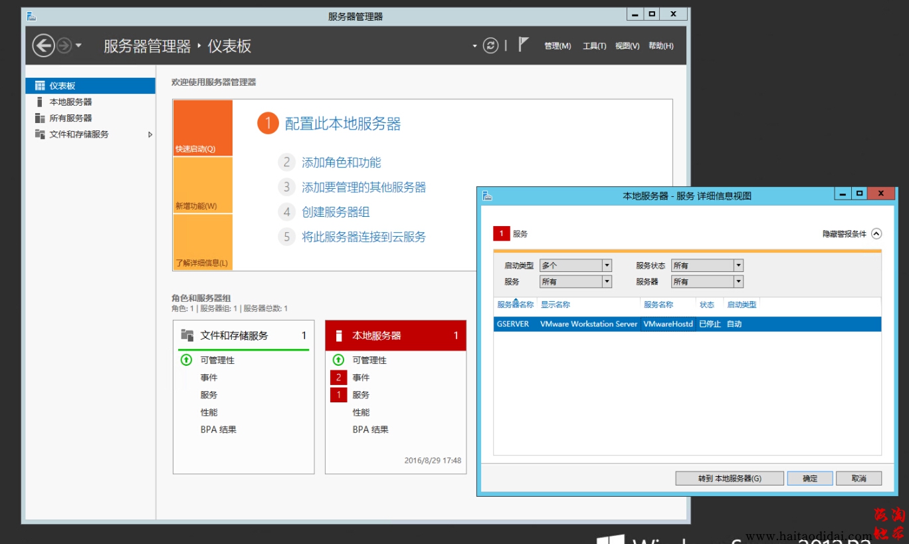
Task: Open the Tools menu
Action: click(594, 46)
